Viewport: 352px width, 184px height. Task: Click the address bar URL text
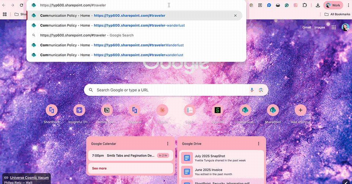click(73, 5)
